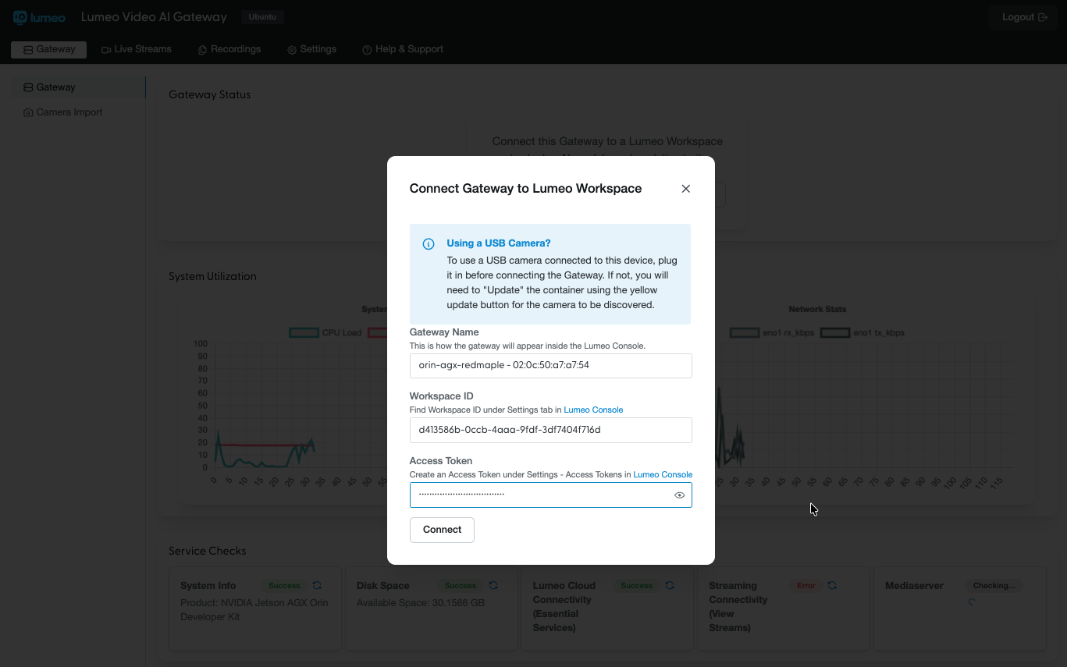Screen dimensions: 1067x667
Task: Click the "Lumeo Video AI Gateway" title
Action: click(154, 17)
